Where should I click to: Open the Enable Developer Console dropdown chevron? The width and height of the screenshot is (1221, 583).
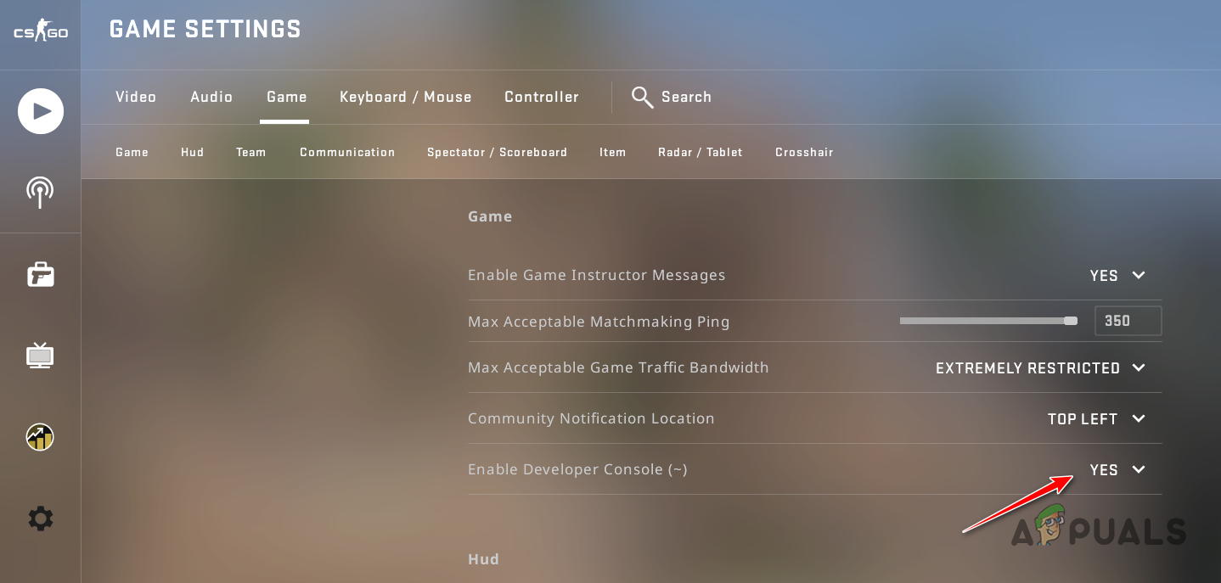click(x=1138, y=469)
